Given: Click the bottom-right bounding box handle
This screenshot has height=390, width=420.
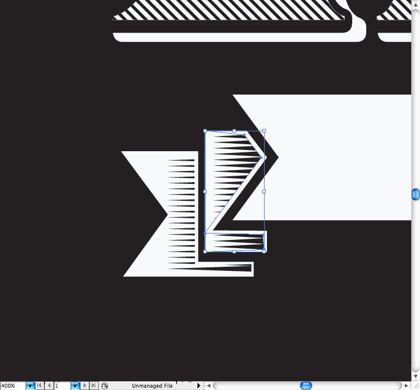Looking at the screenshot, I should 264,252.
